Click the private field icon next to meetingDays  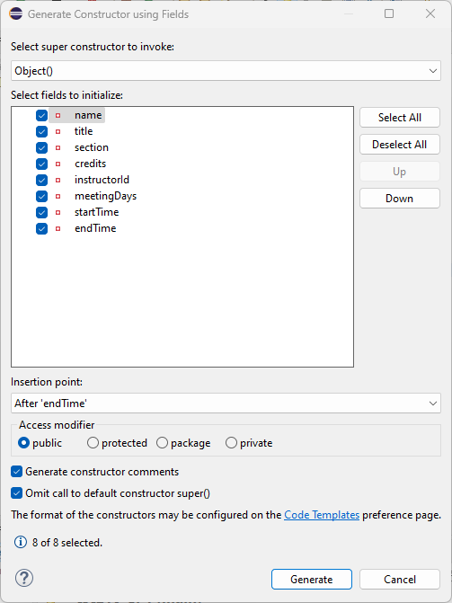pos(58,196)
